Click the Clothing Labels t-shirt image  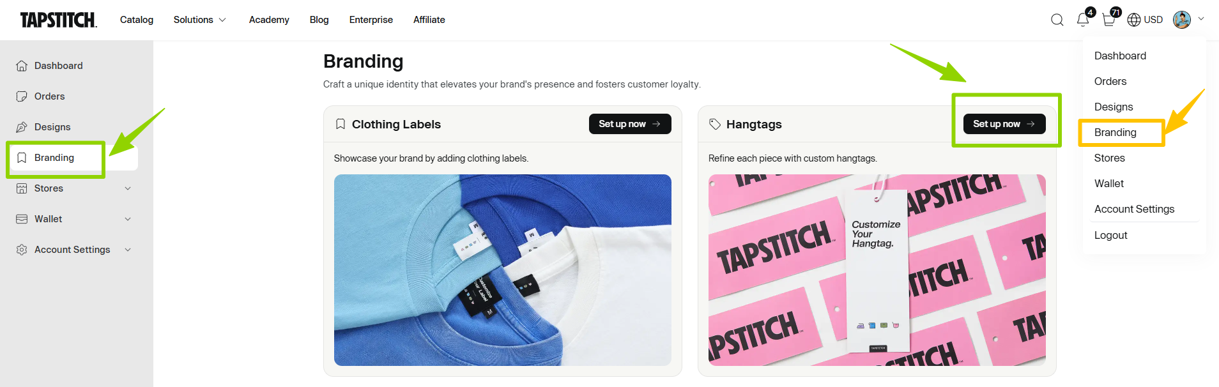tap(502, 269)
